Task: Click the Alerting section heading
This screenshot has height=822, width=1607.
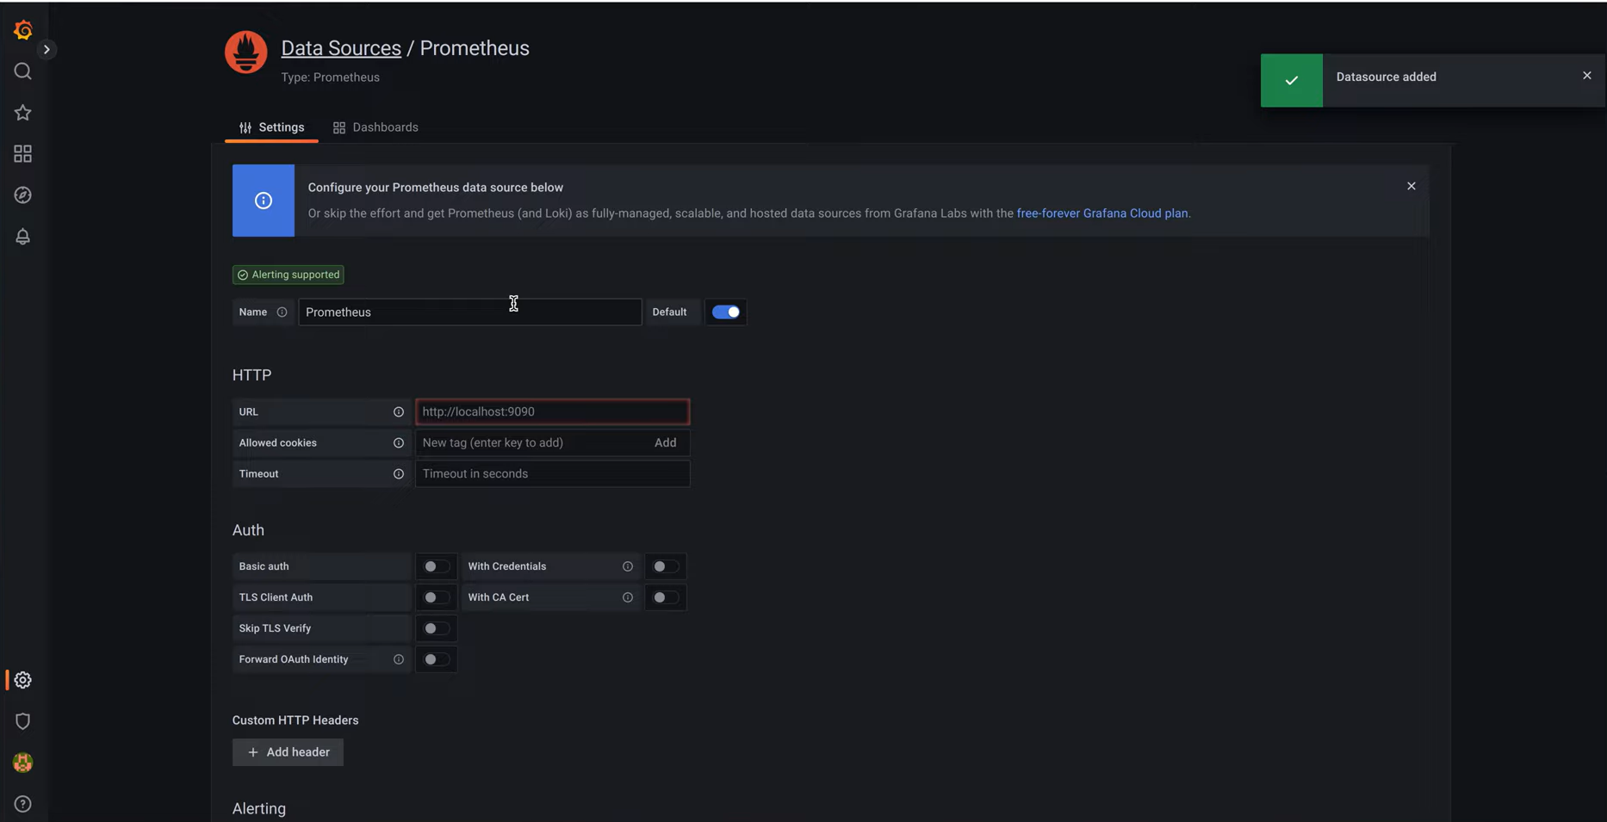Action: click(x=259, y=809)
